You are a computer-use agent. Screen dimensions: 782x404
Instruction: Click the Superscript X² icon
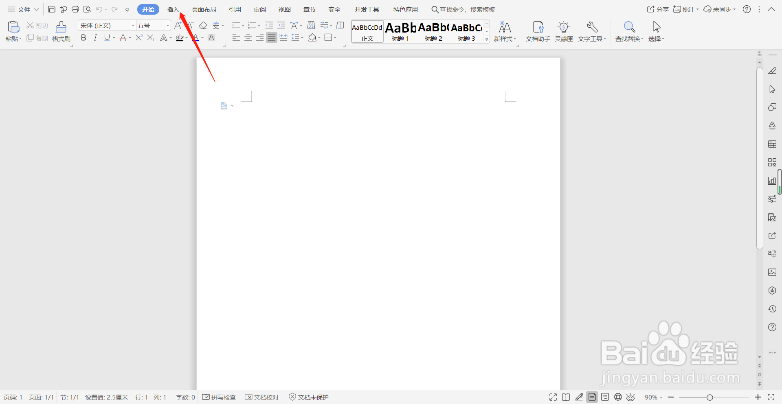[139, 38]
